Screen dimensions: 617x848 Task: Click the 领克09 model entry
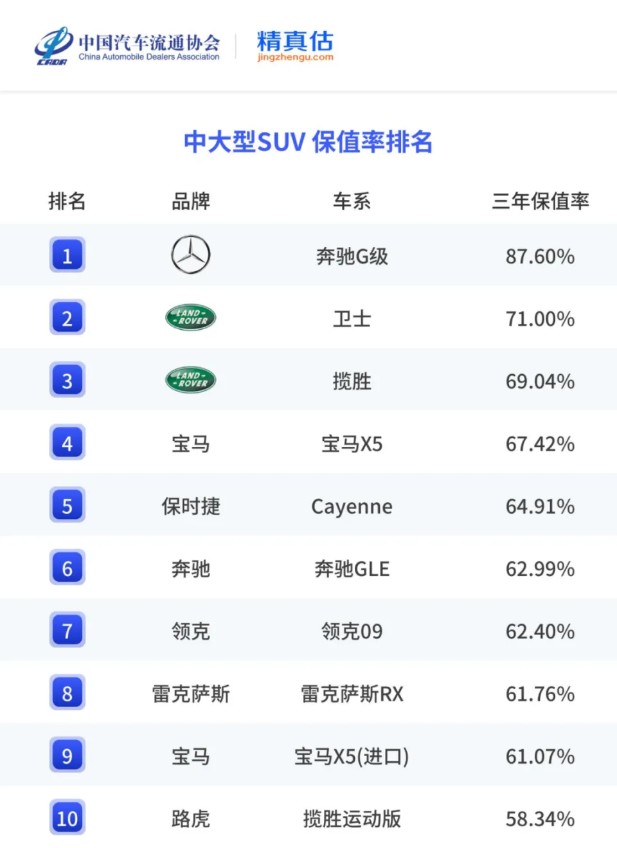[352, 631]
